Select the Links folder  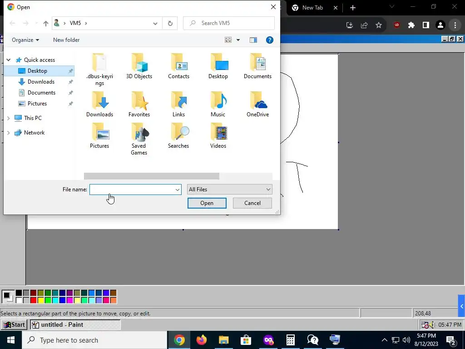pos(178,104)
